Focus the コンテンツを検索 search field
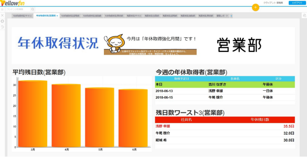The width and height of the screenshot is (307, 157). pos(18,9)
